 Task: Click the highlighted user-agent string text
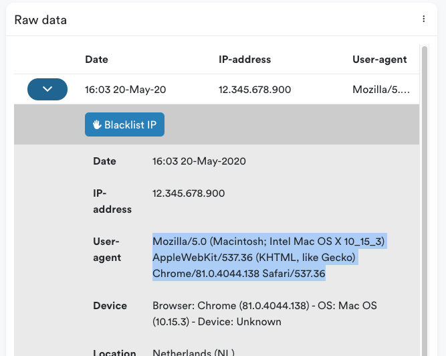[269, 257]
